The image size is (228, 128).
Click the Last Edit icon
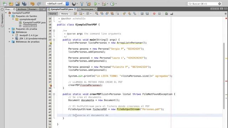[75, 14]
